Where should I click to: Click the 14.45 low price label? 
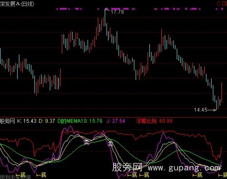coord(201,110)
